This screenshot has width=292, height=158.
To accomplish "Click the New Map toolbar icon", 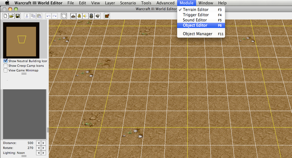I will (x=5, y=16).
